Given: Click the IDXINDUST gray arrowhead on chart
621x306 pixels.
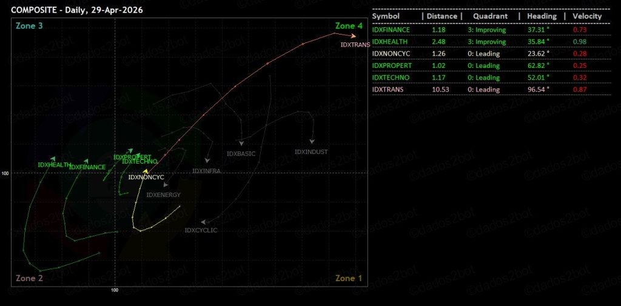Looking at the screenshot, I should tap(313, 140).
